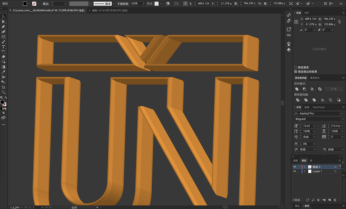The width and height of the screenshot is (346, 209).
Task: Pick the Pen tool
Action: (x=4, y=27)
